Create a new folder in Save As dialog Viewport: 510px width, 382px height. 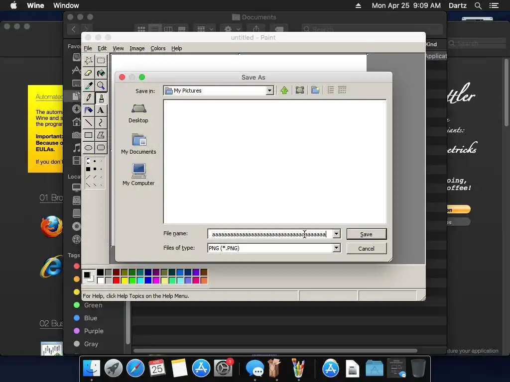pos(315,91)
